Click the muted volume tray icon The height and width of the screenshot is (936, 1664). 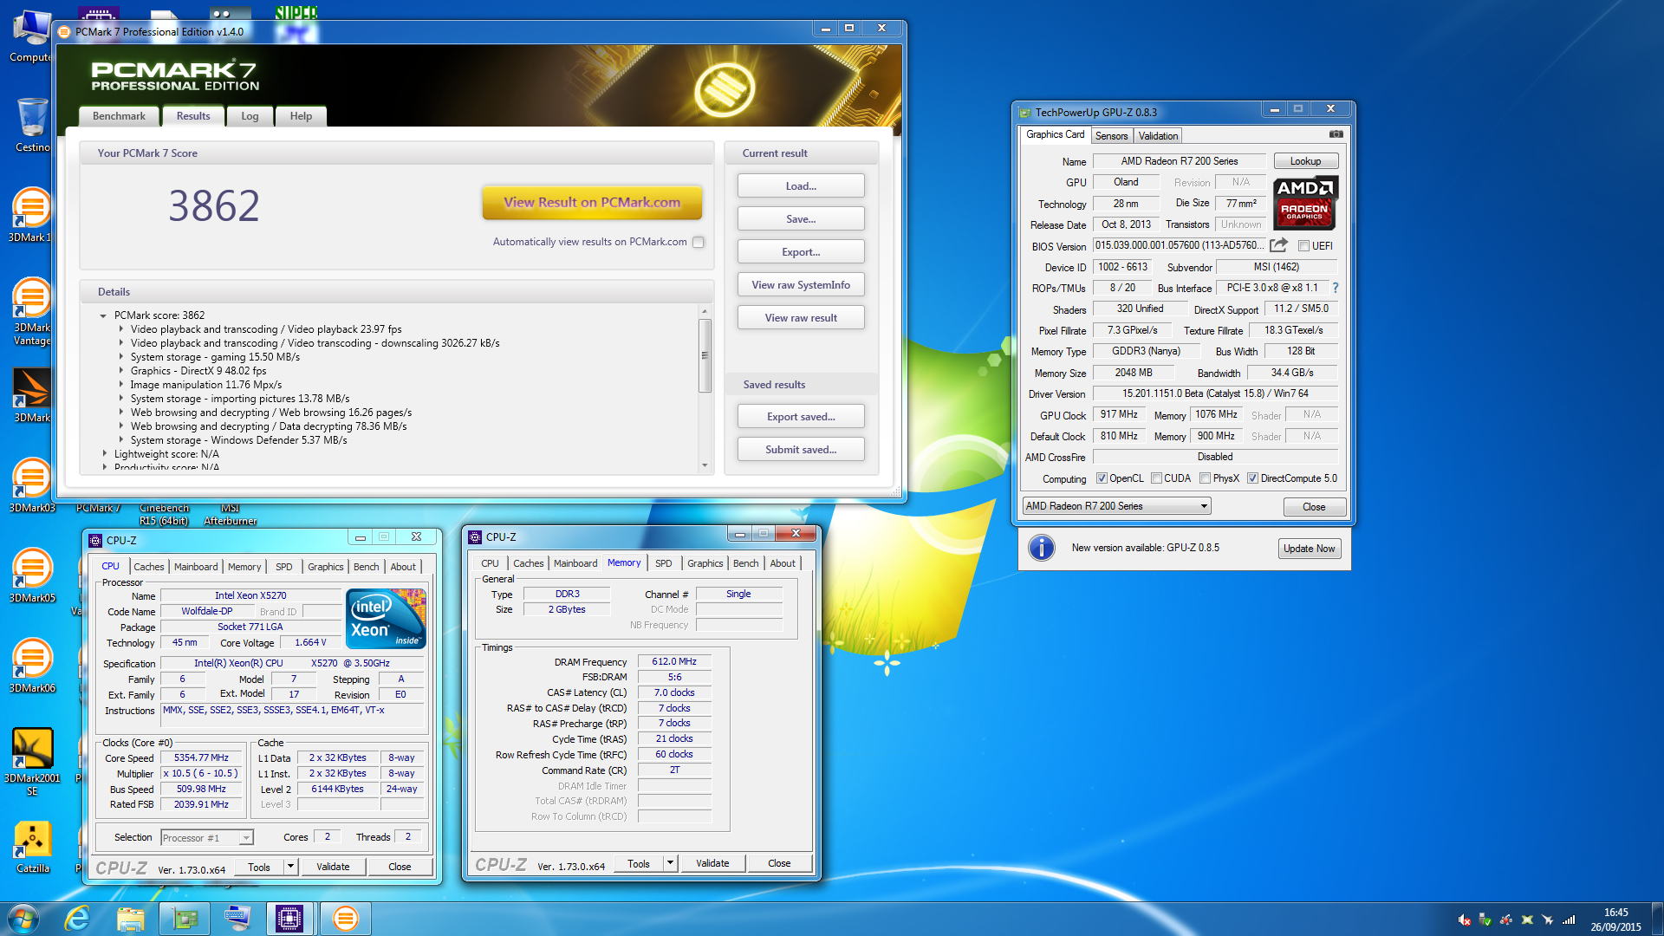1464,920
